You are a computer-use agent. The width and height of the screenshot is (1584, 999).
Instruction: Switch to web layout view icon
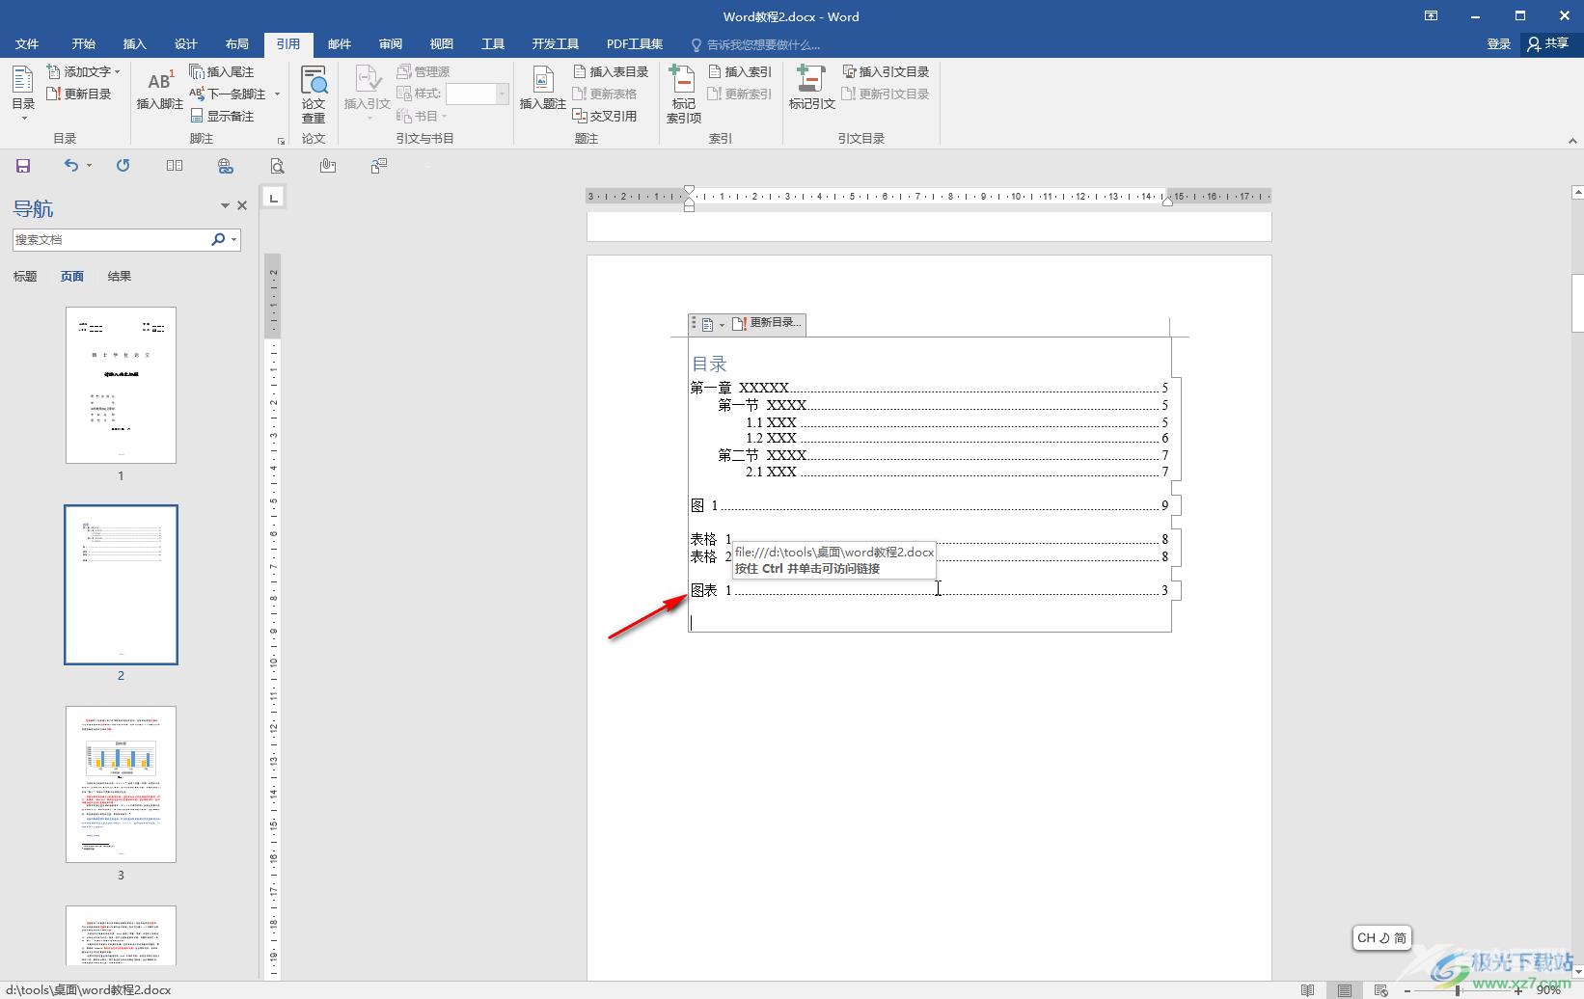pos(1380,990)
